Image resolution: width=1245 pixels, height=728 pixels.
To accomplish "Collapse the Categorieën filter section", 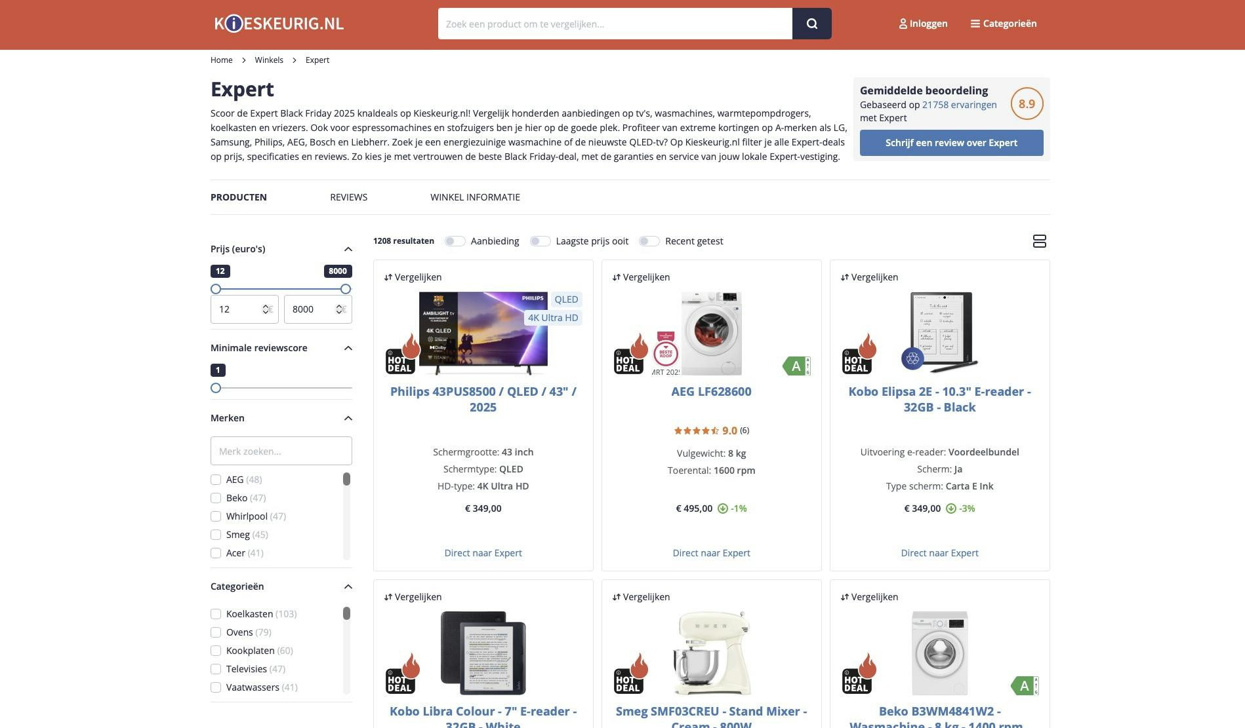I will pos(348,586).
